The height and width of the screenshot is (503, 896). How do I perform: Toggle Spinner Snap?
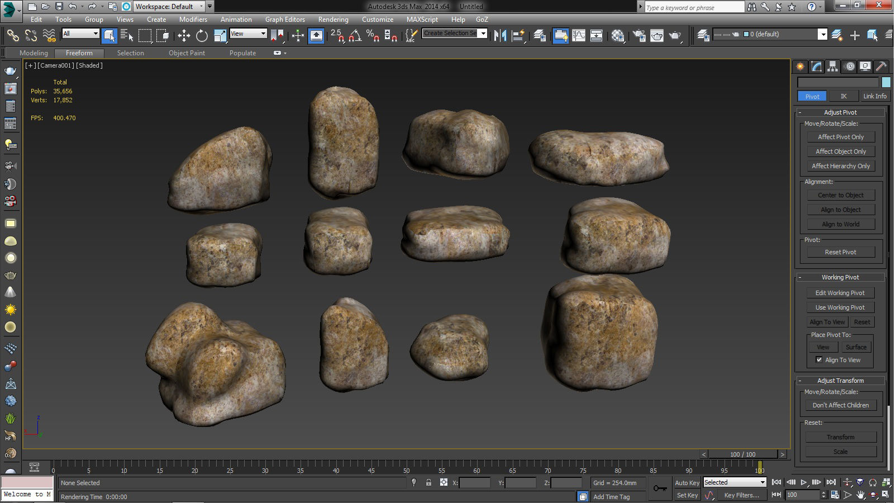point(391,35)
